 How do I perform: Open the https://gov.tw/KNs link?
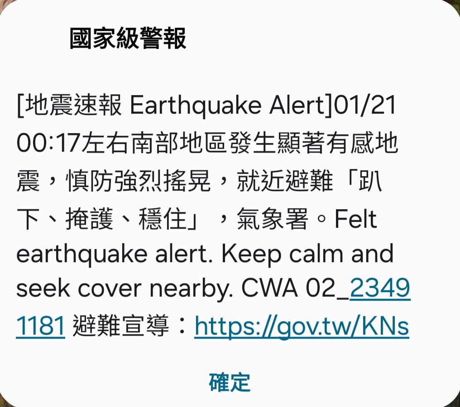(302, 326)
